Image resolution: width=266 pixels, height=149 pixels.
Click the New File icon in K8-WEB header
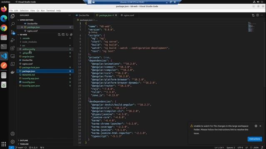tap(59, 35)
